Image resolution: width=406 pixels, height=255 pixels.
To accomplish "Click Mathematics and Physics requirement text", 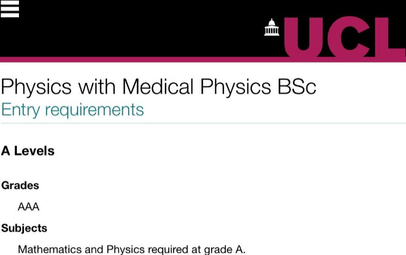I will [x=131, y=250].
